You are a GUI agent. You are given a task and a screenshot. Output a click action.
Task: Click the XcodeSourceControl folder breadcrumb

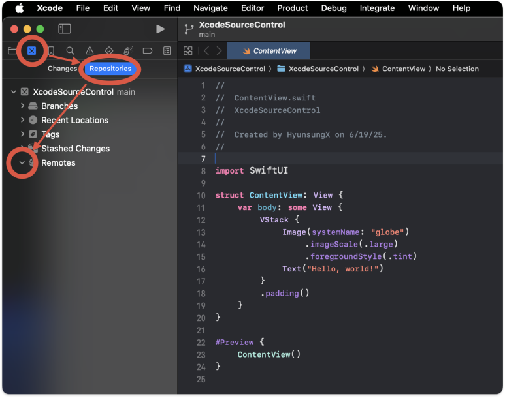tap(318, 69)
